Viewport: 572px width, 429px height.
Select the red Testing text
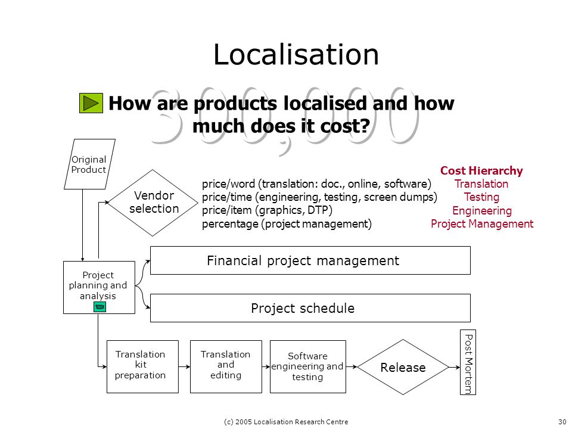(x=481, y=197)
